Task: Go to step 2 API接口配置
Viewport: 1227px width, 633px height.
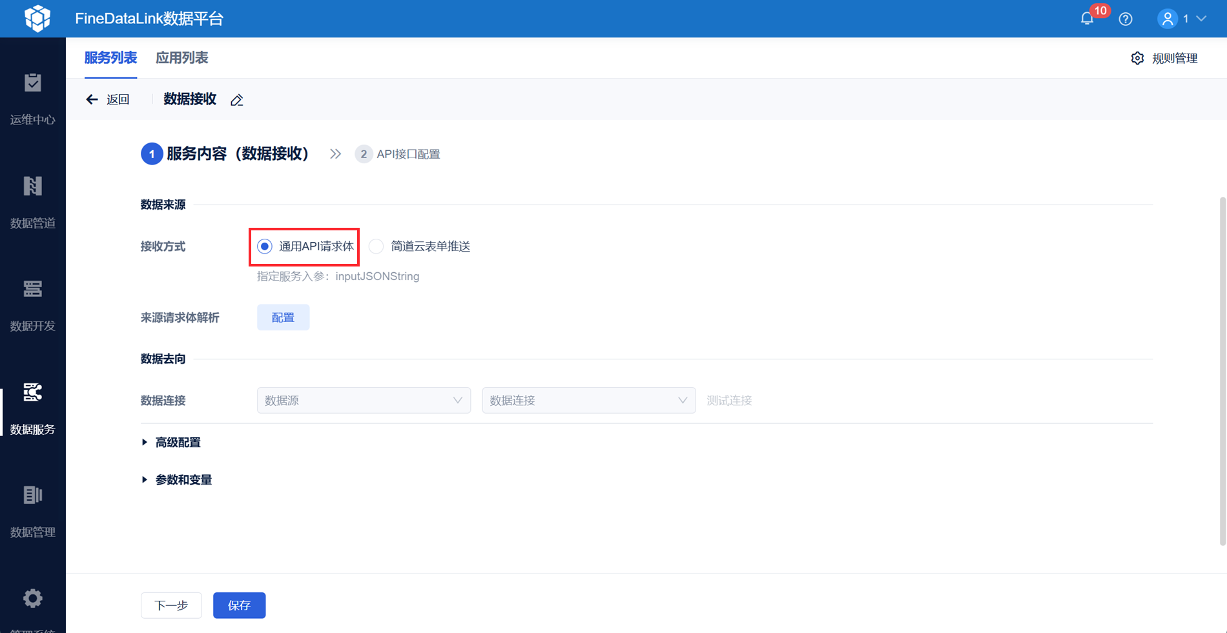Action: (398, 154)
